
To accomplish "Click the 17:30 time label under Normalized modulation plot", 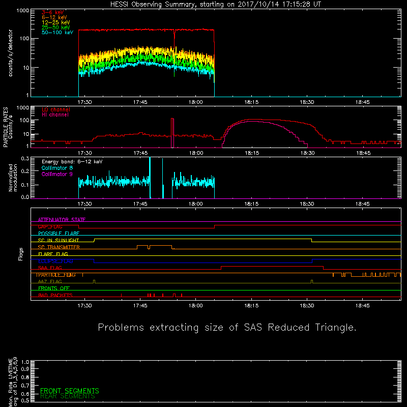I will click(84, 204).
